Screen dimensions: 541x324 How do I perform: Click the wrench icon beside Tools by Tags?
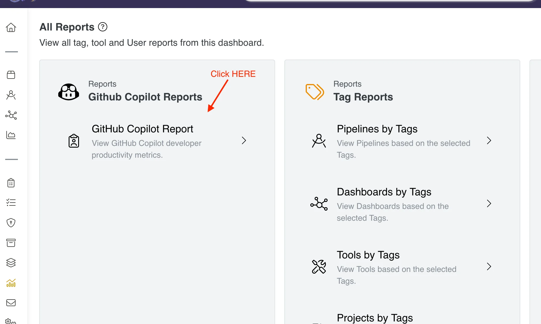coord(319,267)
